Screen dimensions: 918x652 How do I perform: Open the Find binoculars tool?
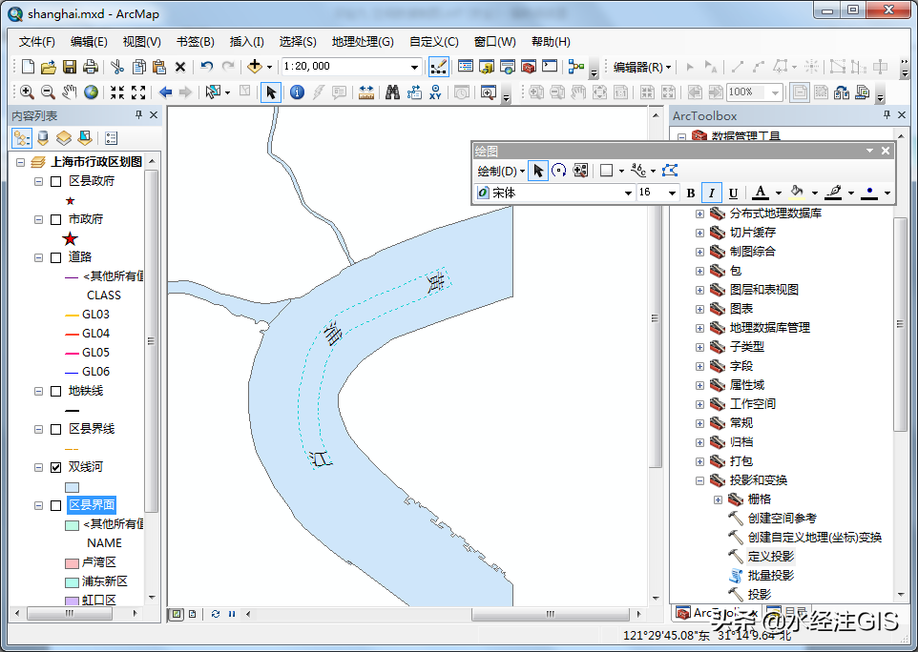click(393, 92)
